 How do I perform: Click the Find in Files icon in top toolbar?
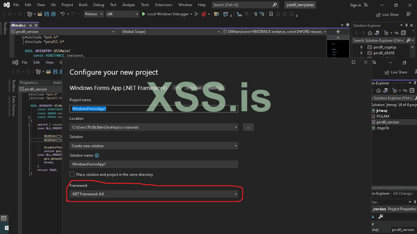216,14
